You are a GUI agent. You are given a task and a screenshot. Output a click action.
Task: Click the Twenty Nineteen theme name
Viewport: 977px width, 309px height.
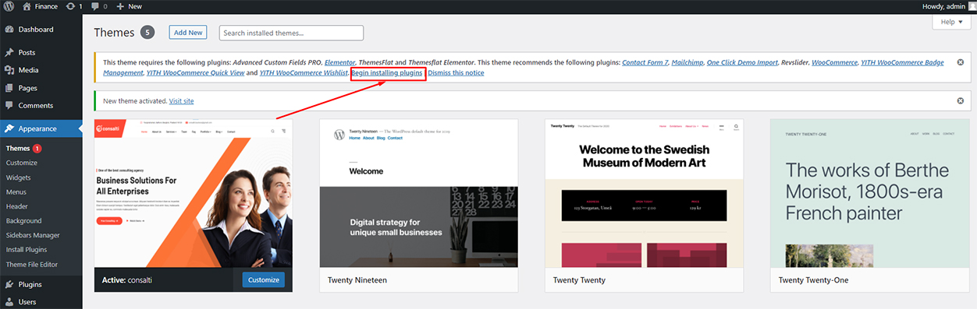point(357,279)
